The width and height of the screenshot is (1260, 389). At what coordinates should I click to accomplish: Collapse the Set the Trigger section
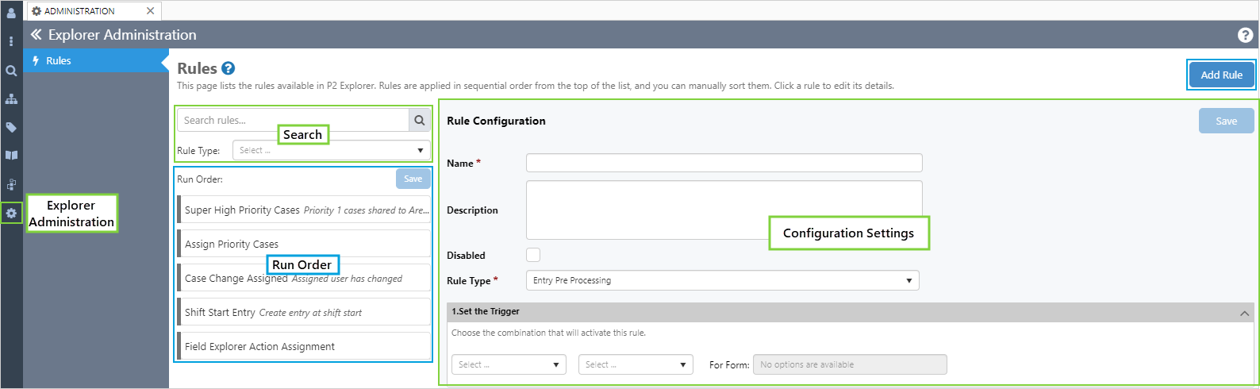coord(1244,313)
